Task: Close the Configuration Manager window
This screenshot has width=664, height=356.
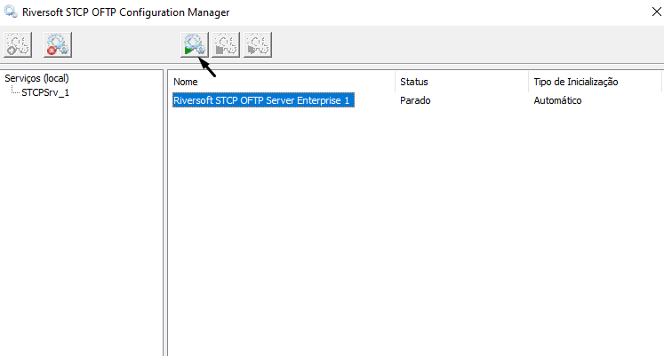Action: 656,12
